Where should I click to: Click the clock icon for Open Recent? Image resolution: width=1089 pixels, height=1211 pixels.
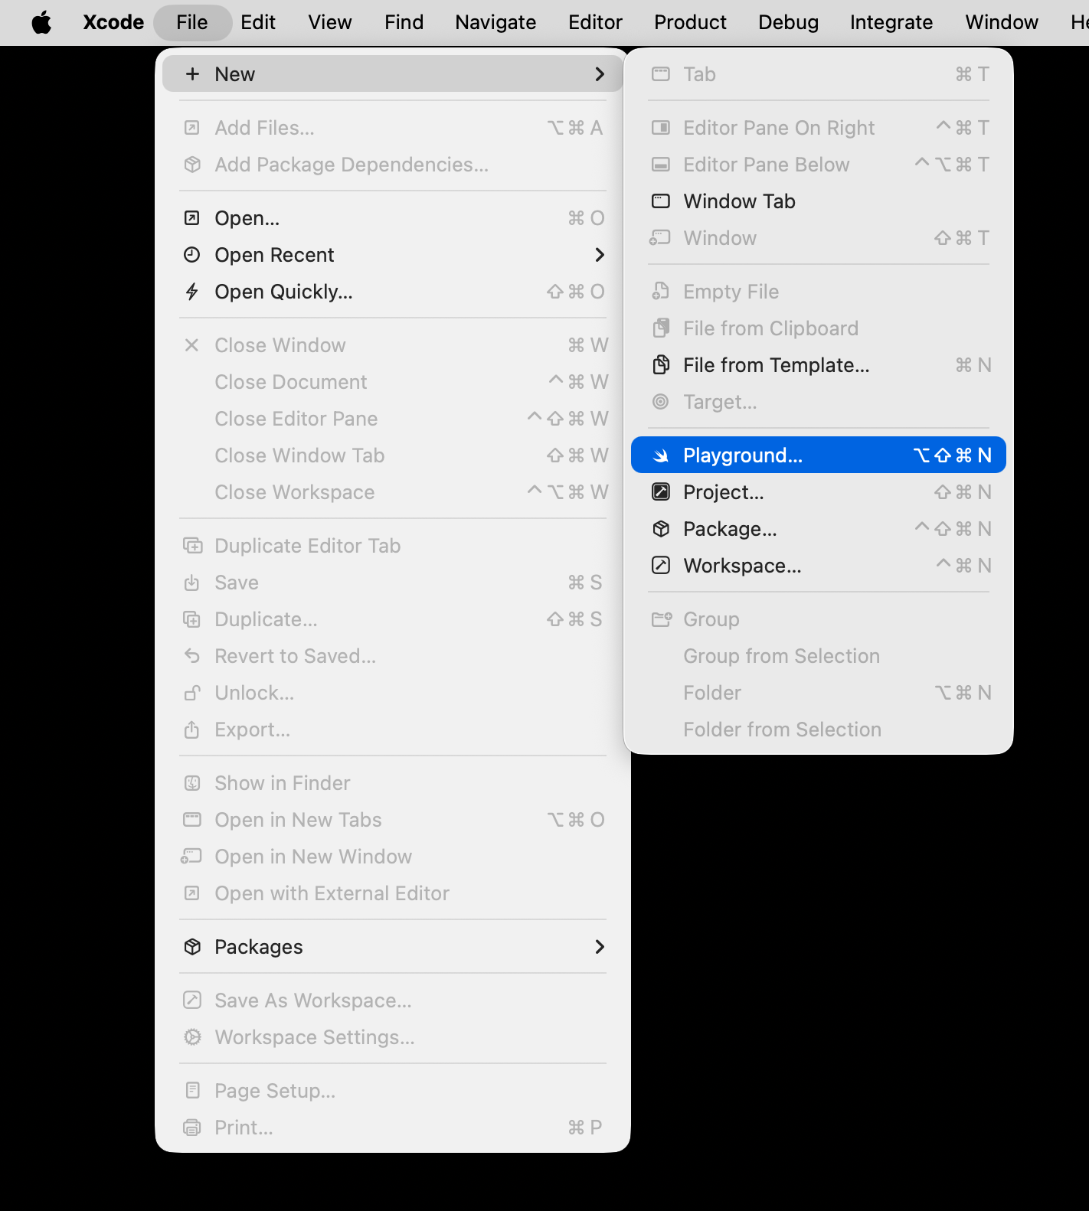192,255
